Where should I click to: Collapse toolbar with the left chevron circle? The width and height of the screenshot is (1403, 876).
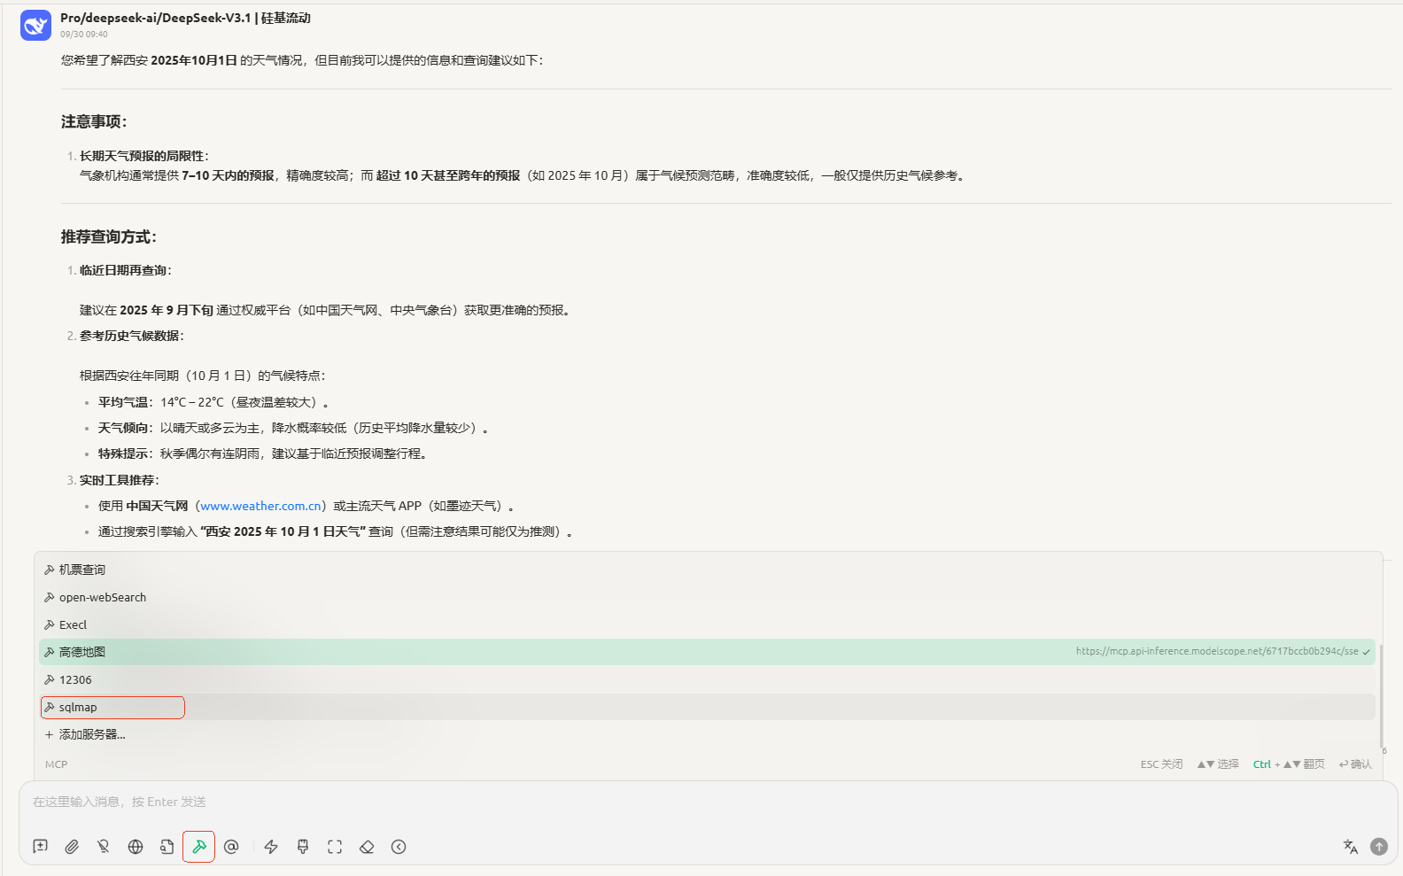(x=399, y=847)
